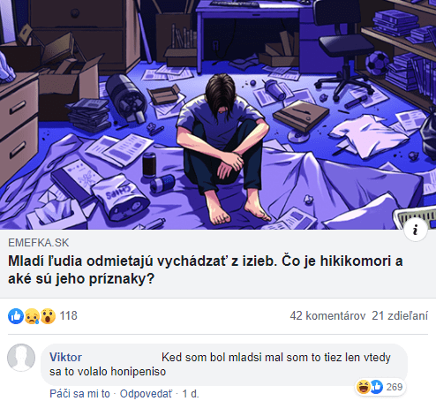Open the EMEFKA.SK source link
The width and height of the screenshot is (436, 401).
click(39, 243)
